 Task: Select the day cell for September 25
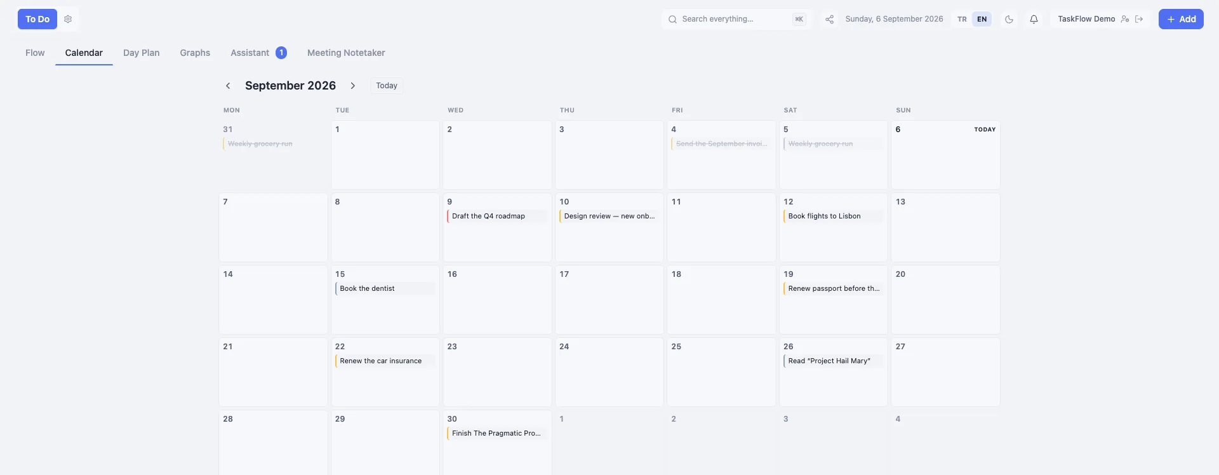coord(721,372)
